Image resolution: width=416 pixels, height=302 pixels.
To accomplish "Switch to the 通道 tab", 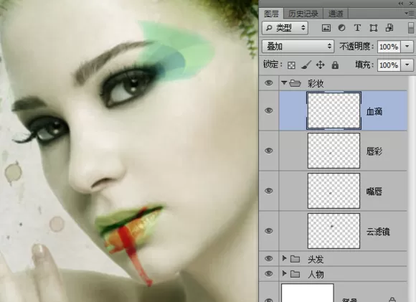I will tap(336, 14).
